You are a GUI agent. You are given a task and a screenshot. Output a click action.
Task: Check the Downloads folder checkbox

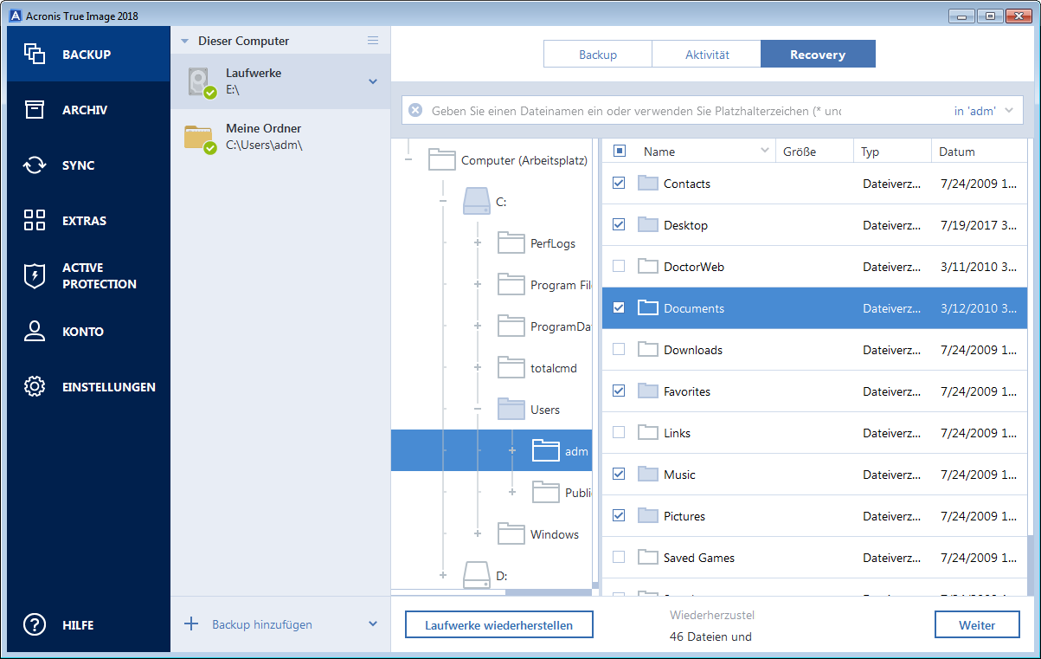619,349
